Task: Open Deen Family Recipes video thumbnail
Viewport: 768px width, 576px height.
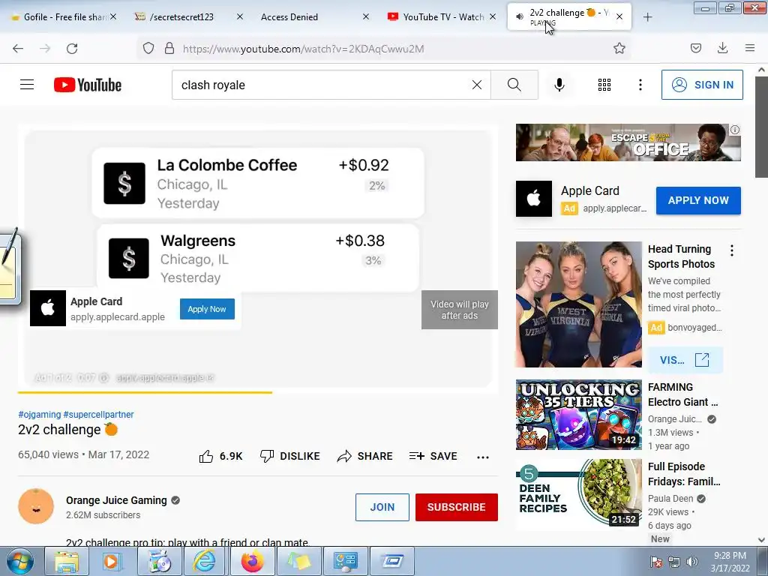Action: [x=578, y=493]
